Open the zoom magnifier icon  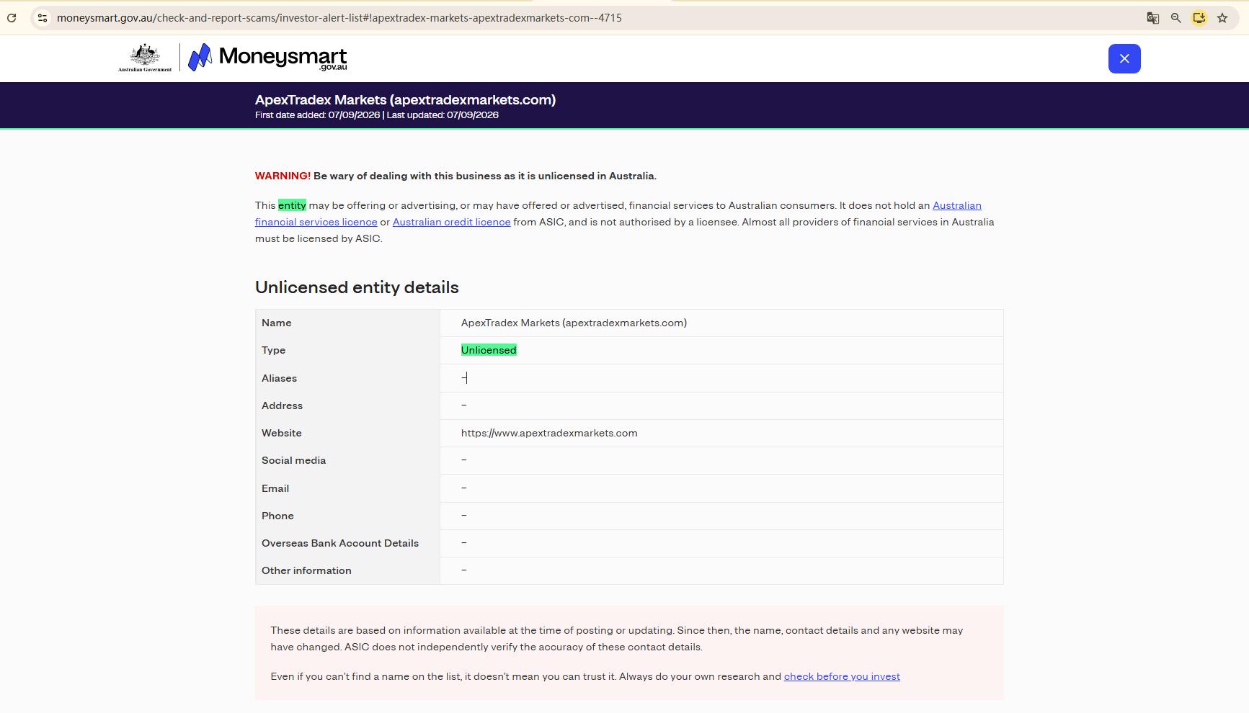click(x=1175, y=18)
